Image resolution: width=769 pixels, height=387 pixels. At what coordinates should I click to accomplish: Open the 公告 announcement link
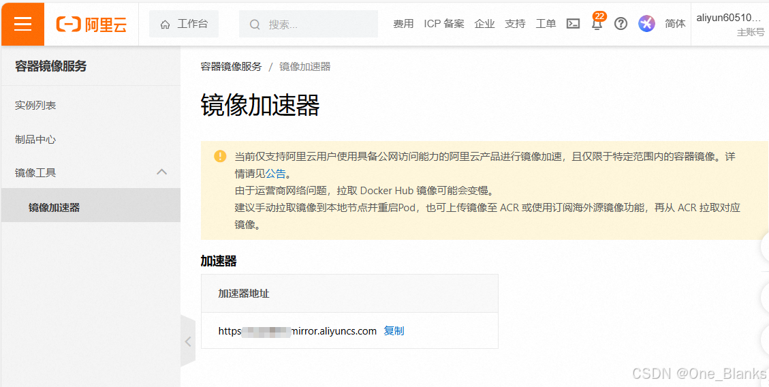pyautogui.click(x=275, y=173)
